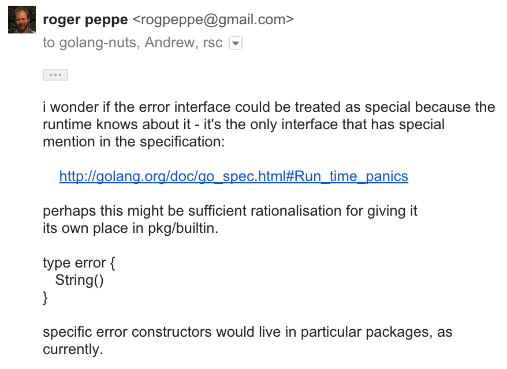The image size is (507, 369).
Task: Click the line starting 'specific error constructors'
Action: click(x=247, y=332)
